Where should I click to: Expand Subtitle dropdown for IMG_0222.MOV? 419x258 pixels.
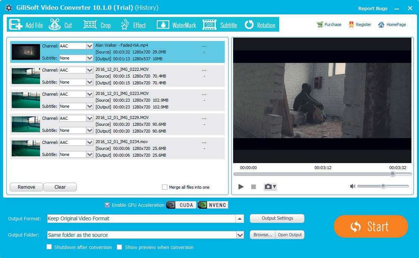pyautogui.click(x=90, y=82)
